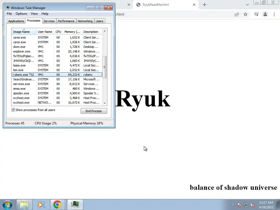Open Options menu in Task Manager

point(21,14)
